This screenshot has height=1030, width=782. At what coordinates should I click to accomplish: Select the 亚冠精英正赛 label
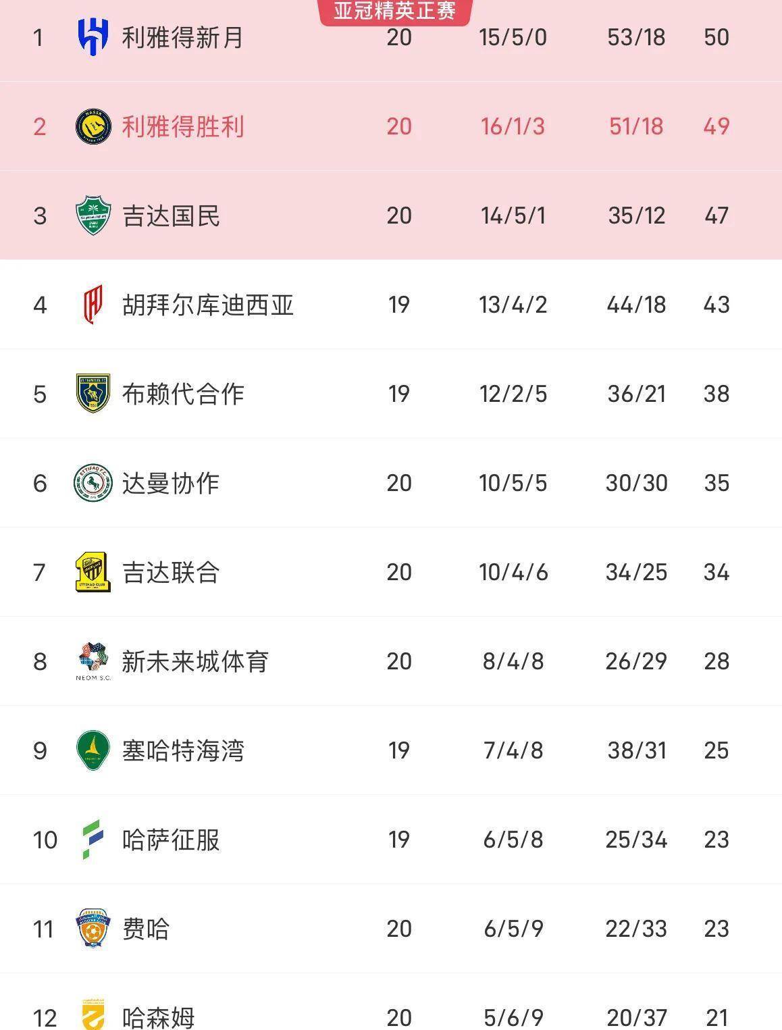tap(394, 11)
